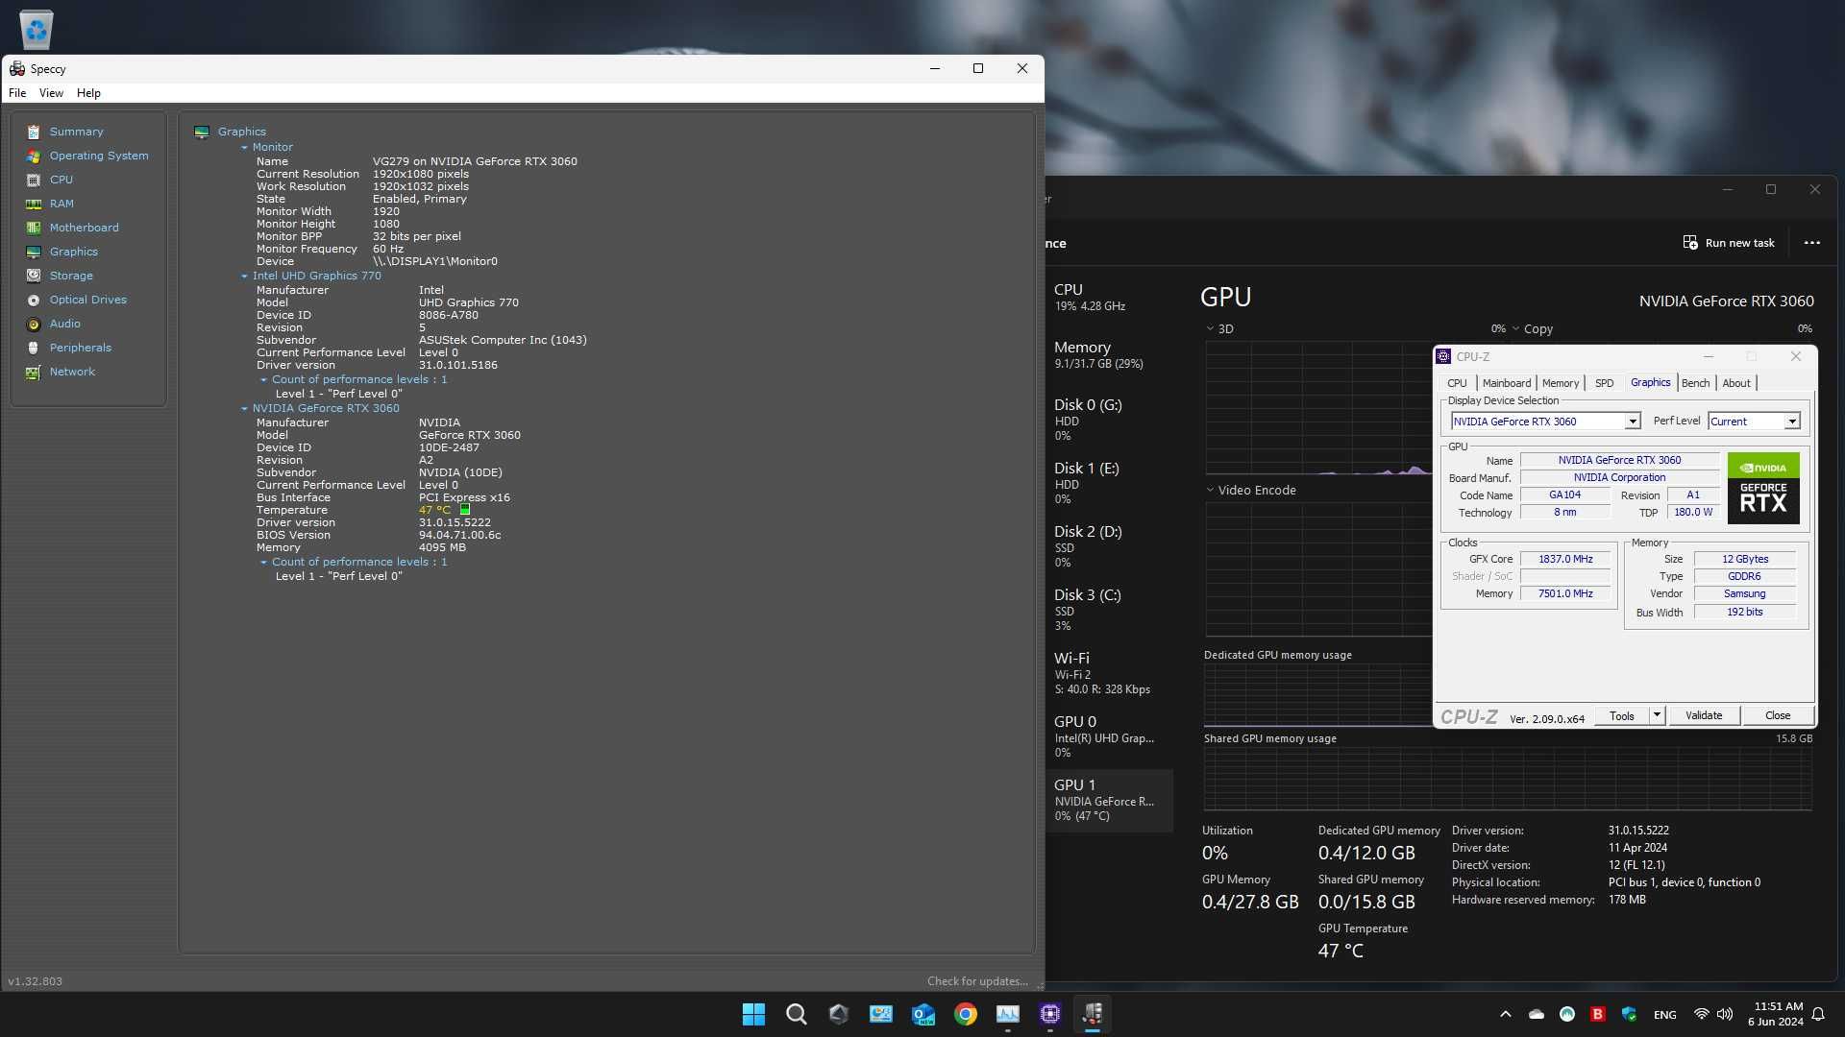Viewport: 1845px width, 1037px height.
Task: Select the Optical Drives disc icon
Action: (x=34, y=300)
